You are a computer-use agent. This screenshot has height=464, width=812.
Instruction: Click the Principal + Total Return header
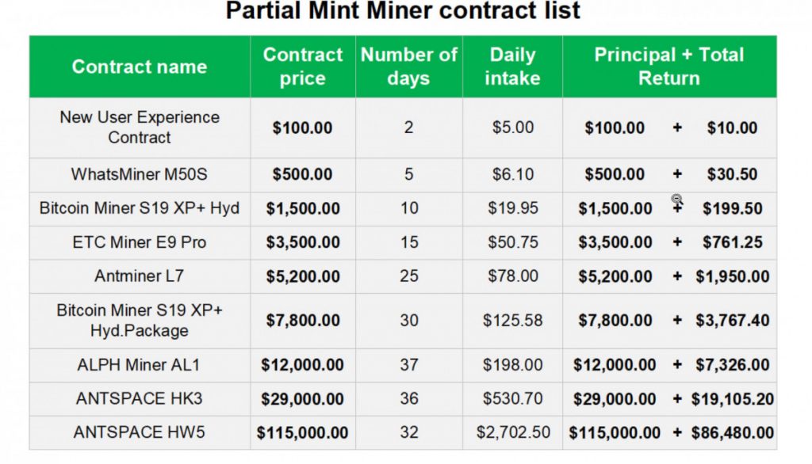coord(669,67)
